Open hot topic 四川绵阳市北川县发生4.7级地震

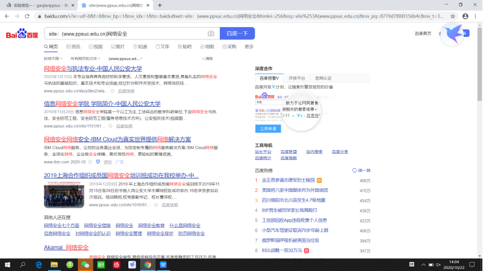294,201
